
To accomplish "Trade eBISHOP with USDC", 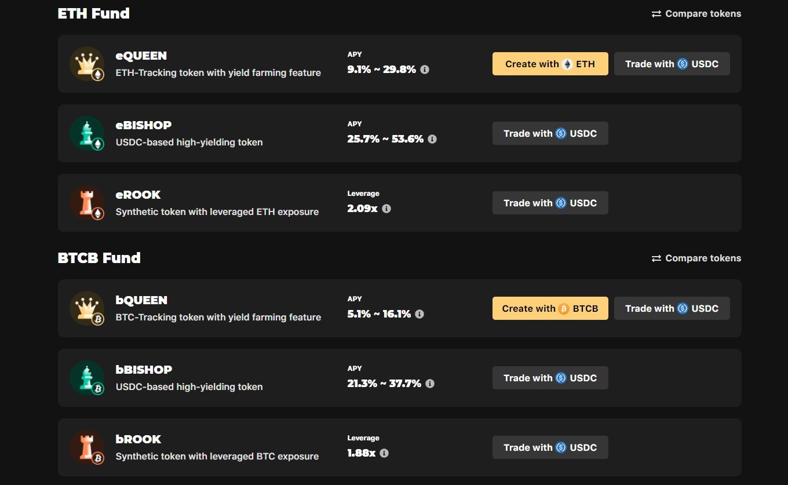I will [x=550, y=133].
